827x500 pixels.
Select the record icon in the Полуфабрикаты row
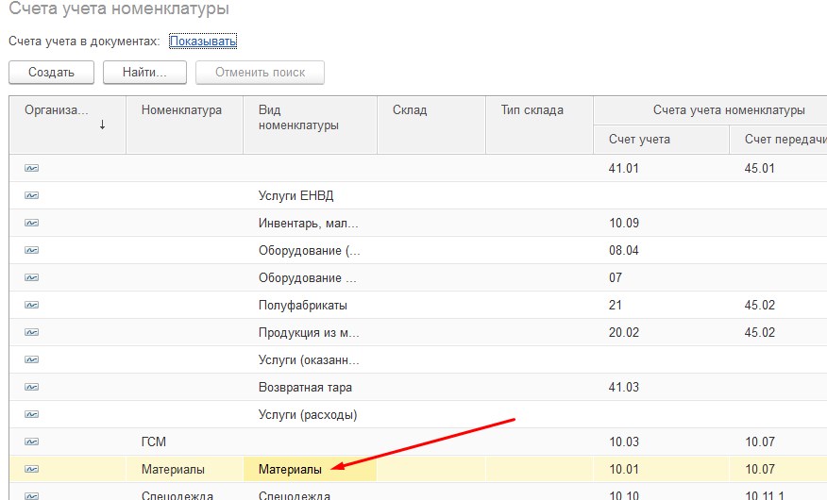32,305
